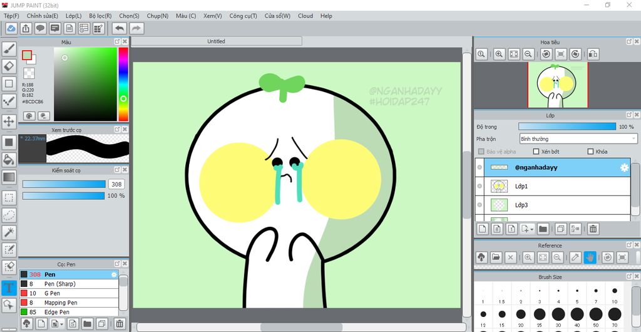The image size is (641, 332).
Task: Switch to the Untitled canvas tab
Action: pyautogui.click(x=216, y=41)
